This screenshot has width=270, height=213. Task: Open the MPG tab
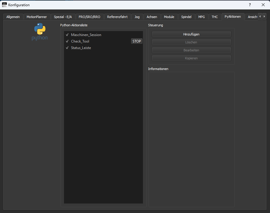[202, 17]
